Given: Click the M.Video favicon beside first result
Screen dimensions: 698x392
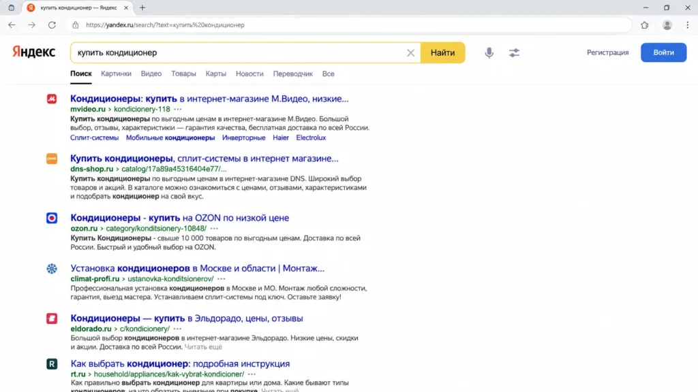Looking at the screenshot, I should (52, 99).
